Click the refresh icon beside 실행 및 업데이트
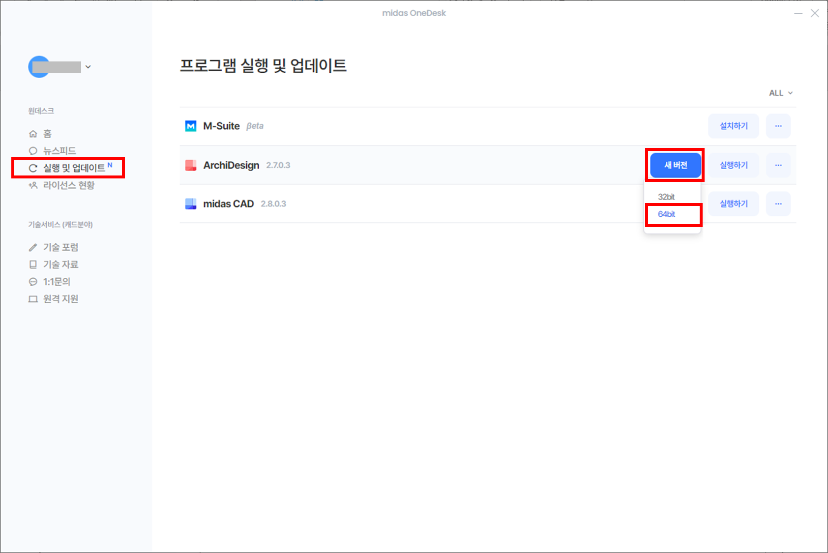 point(33,168)
